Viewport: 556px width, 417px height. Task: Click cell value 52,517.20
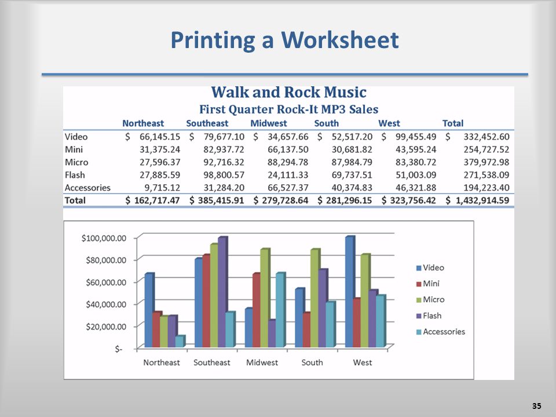pyautogui.click(x=352, y=137)
